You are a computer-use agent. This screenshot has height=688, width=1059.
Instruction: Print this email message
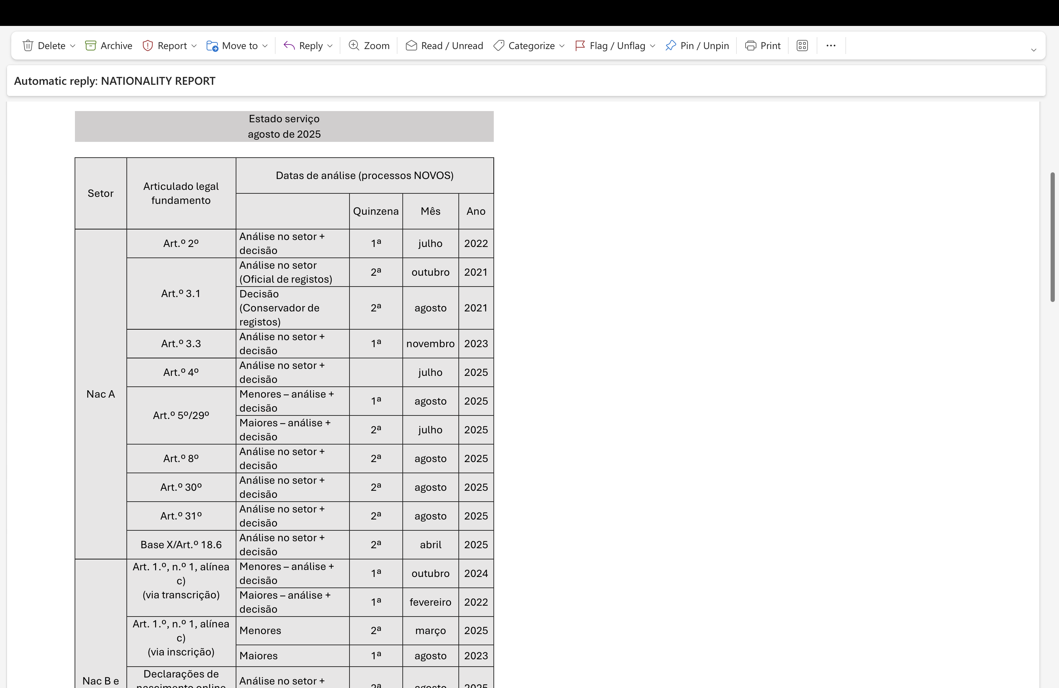[763, 46]
